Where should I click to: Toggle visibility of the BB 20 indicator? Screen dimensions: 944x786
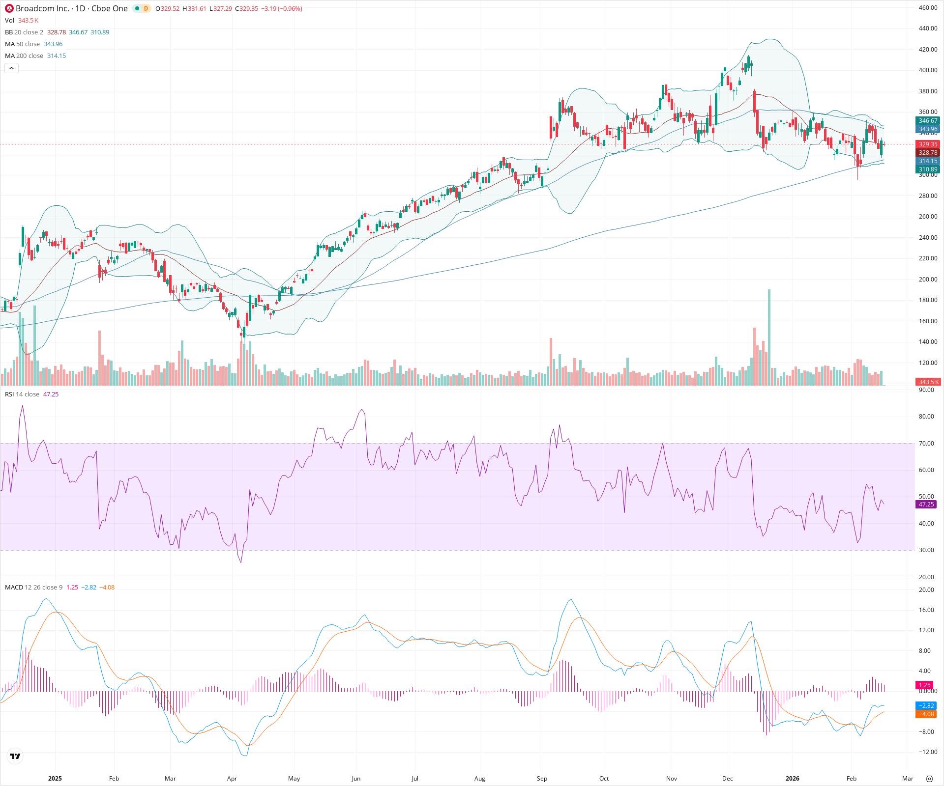tap(9, 32)
